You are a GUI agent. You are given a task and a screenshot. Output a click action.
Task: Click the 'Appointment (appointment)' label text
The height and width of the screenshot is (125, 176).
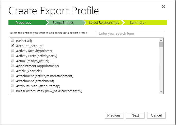[37, 66]
